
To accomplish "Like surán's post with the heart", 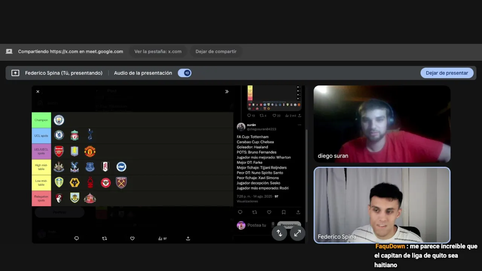I will click(x=269, y=212).
